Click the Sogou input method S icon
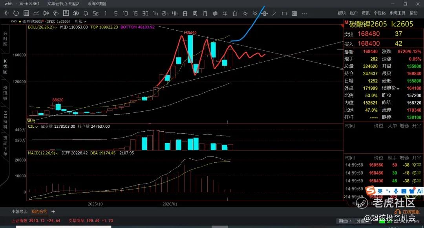424x228 pixels. [370, 191]
